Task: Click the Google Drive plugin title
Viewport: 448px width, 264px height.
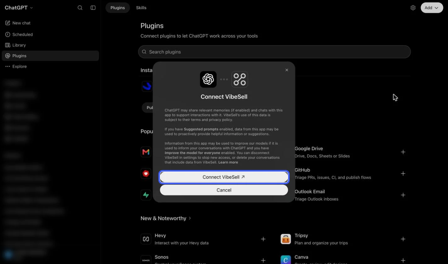Action: tap(309, 148)
